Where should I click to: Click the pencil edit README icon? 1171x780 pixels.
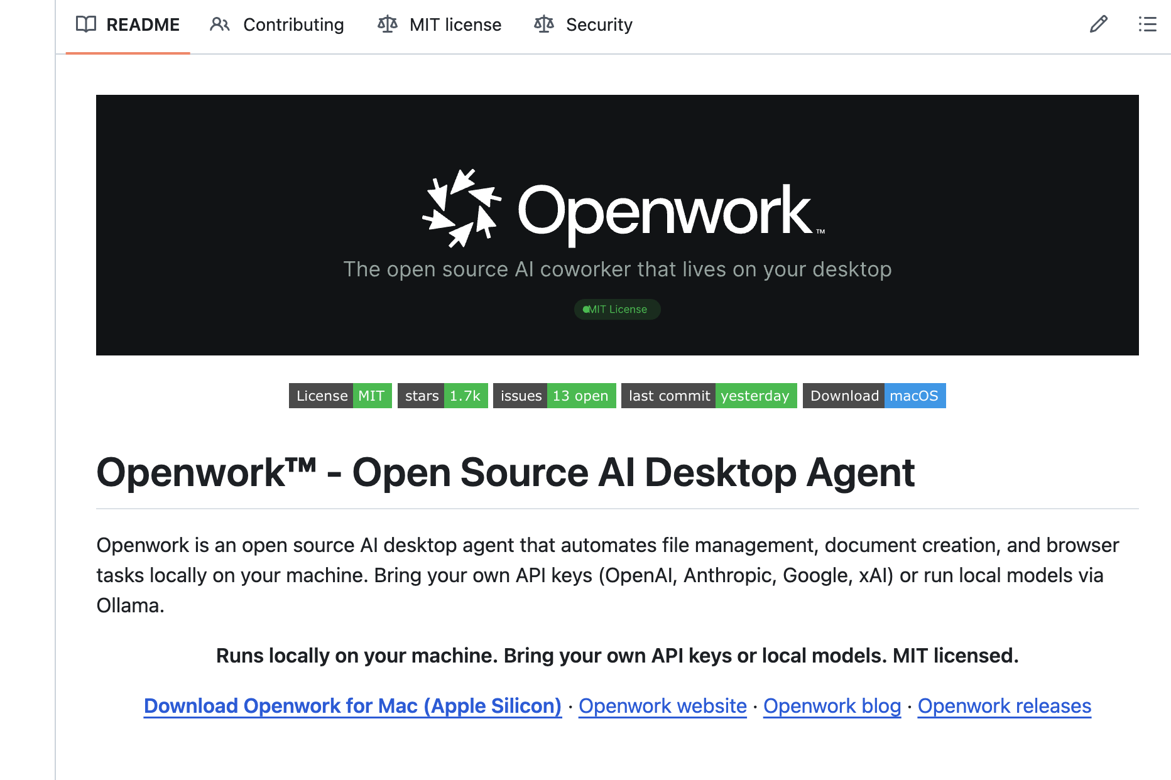(x=1098, y=24)
